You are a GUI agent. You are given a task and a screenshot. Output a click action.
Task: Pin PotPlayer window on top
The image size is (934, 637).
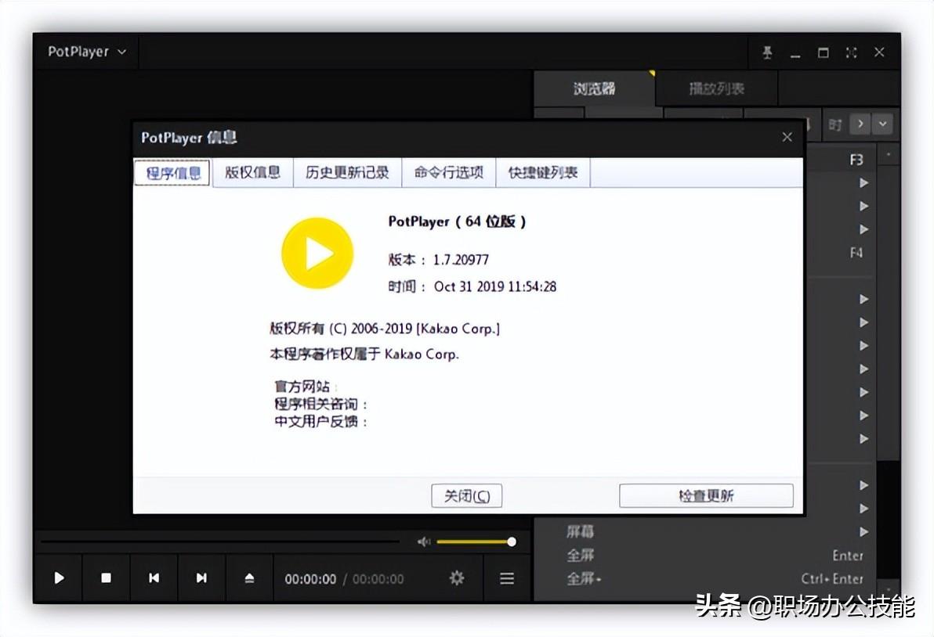pyautogui.click(x=767, y=52)
